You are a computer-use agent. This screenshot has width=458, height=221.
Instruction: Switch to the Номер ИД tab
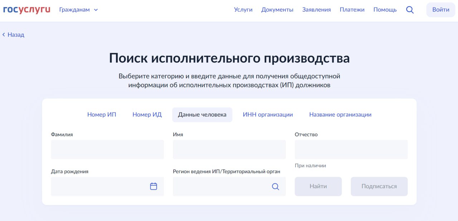147,114
